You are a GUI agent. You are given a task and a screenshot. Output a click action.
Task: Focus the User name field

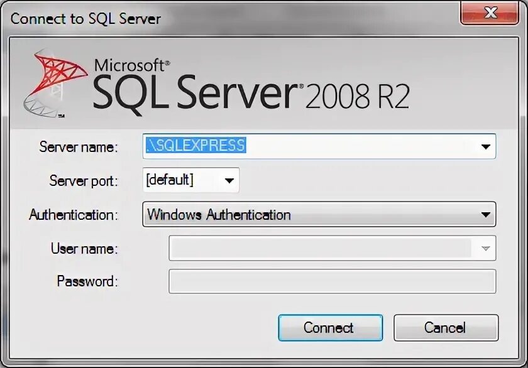(x=332, y=248)
